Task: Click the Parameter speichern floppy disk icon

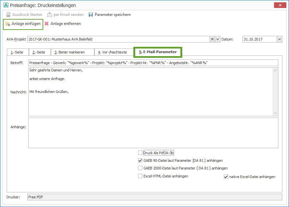Action: pos(91,15)
